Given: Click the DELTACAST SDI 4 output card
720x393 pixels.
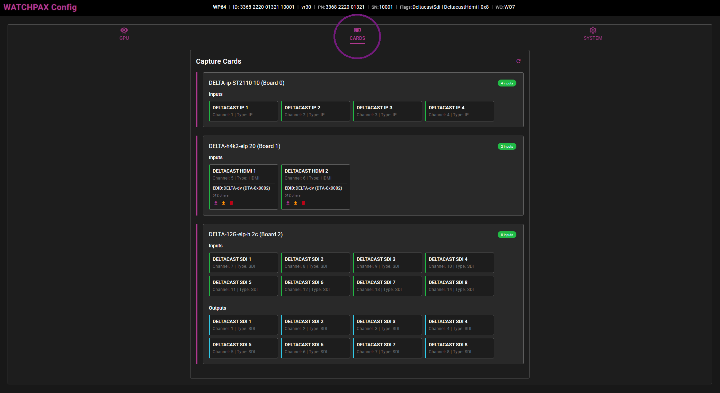Looking at the screenshot, I should (459, 325).
